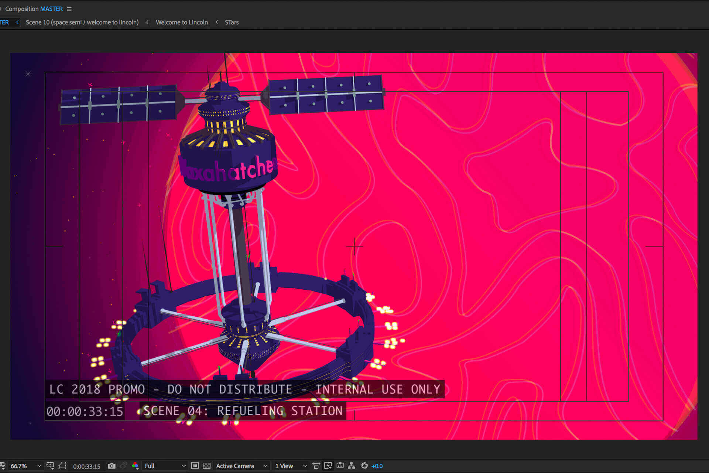This screenshot has height=473, width=709.
Task: Open the Full resolution dropdown
Action: (x=165, y=466)
